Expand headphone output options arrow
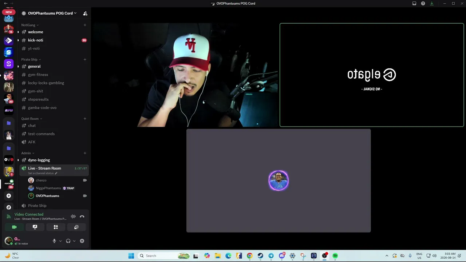Screen dimensions: 466x262 coord(74,241)
